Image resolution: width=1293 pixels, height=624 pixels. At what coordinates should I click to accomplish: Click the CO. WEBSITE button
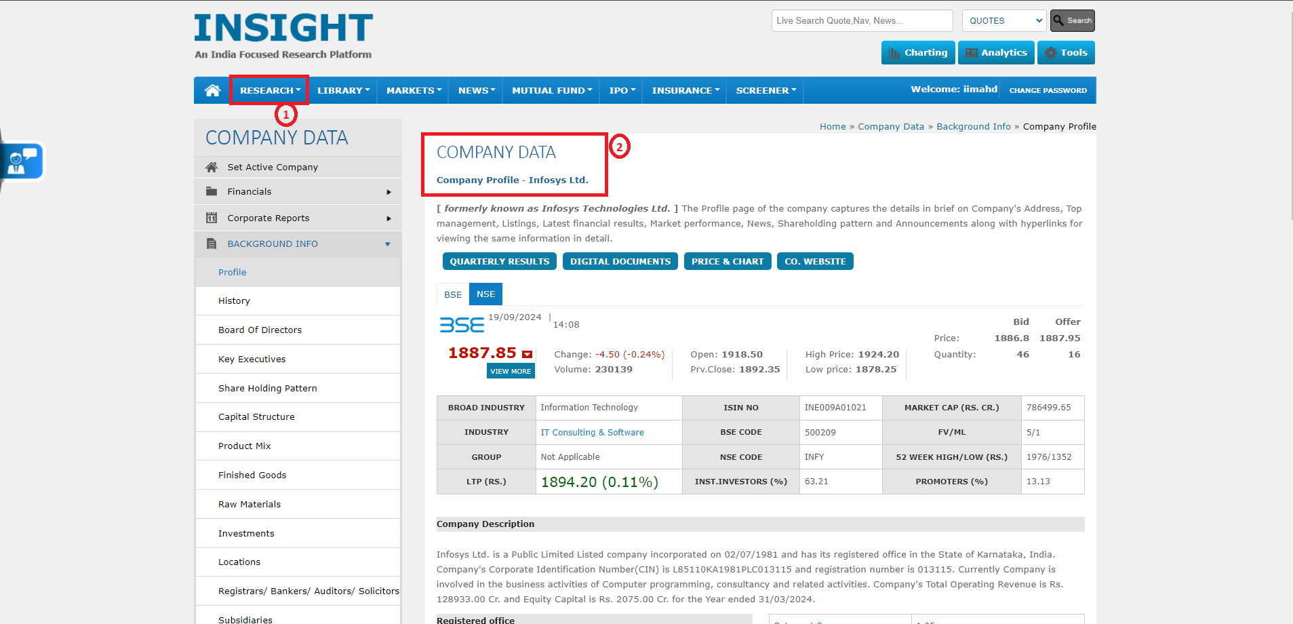point(815,261)
